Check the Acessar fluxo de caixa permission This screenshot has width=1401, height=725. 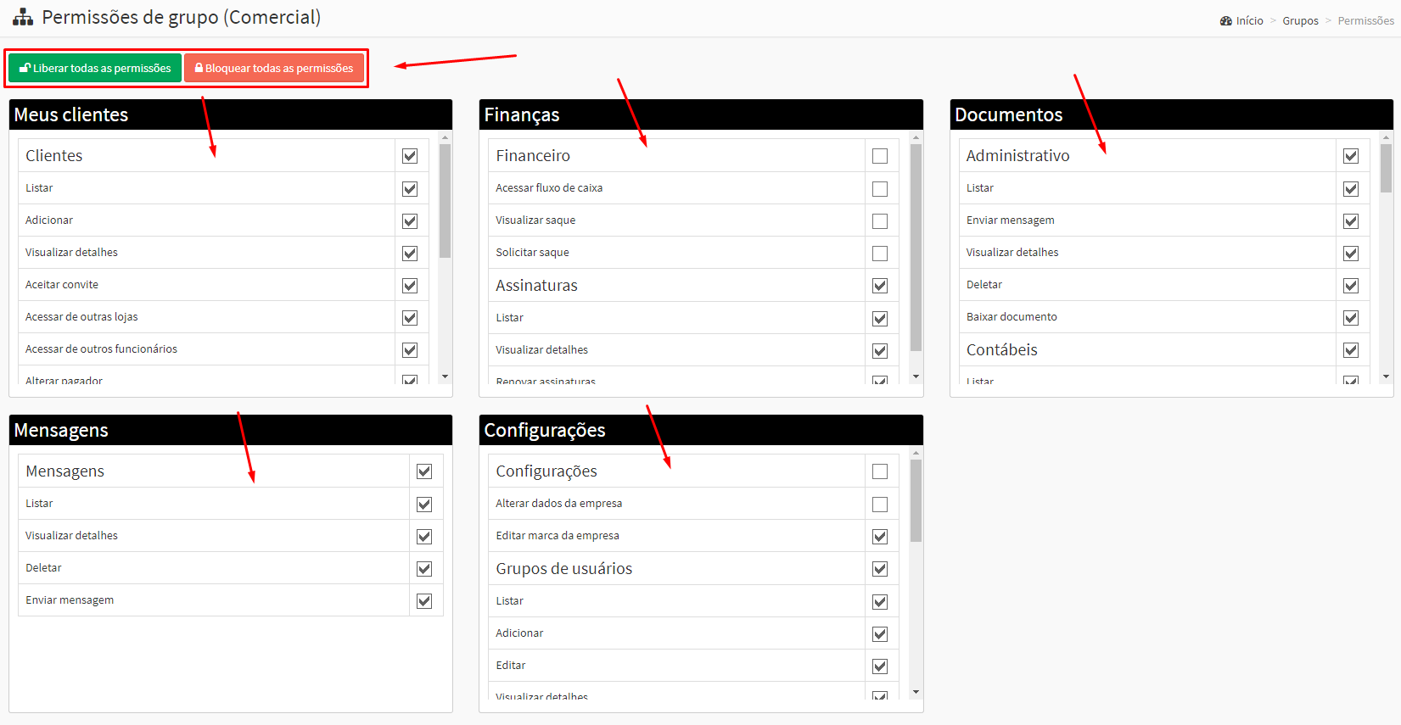point(880,189)
